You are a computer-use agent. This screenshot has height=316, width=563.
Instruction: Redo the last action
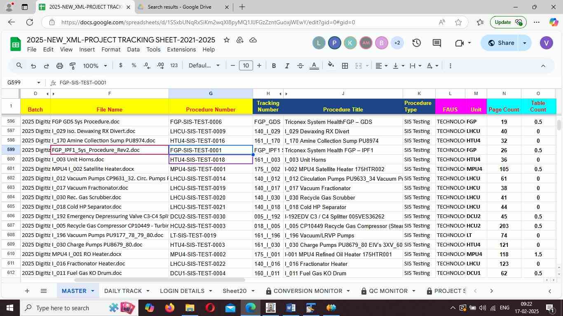pyautogui.click(x=46, y=65)
